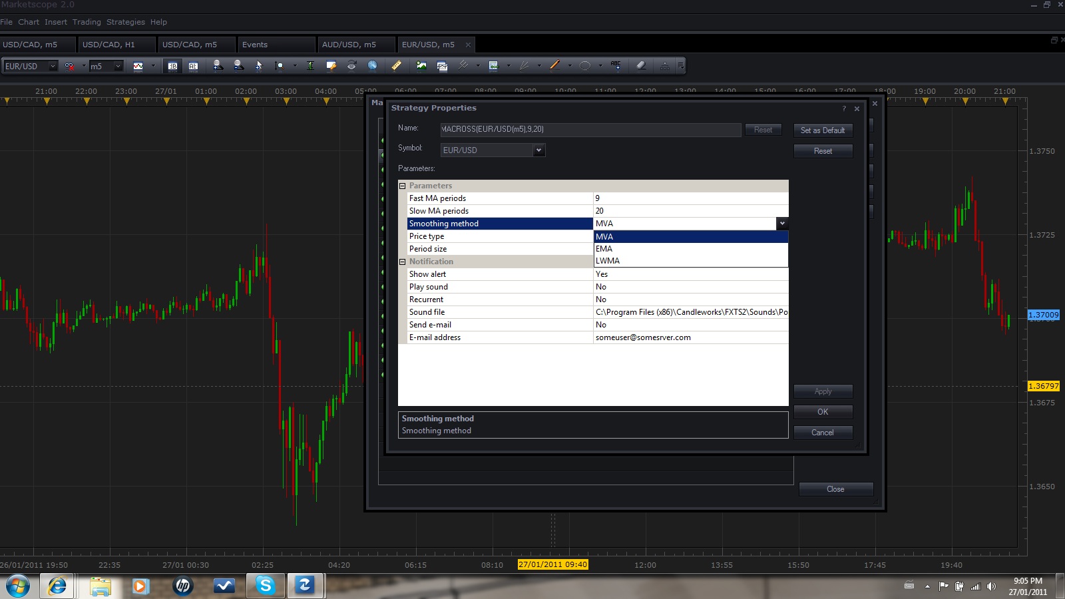
Task: Open the EUR/USD symbol dropdown in the toolbar
Action: [x=52, y=66]
